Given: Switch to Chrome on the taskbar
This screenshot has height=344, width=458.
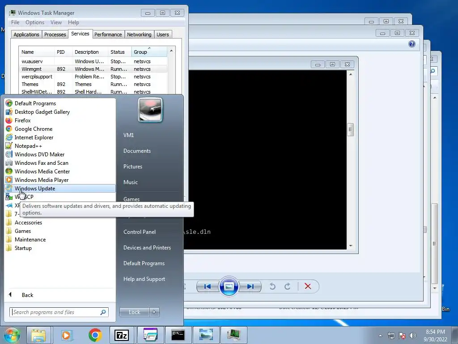Looking at the screenshot, I should pos(95,335).
